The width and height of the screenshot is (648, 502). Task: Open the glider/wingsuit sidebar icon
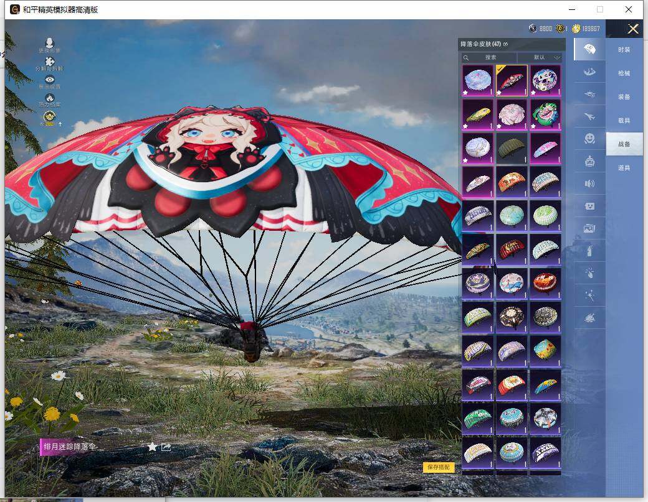589,72
